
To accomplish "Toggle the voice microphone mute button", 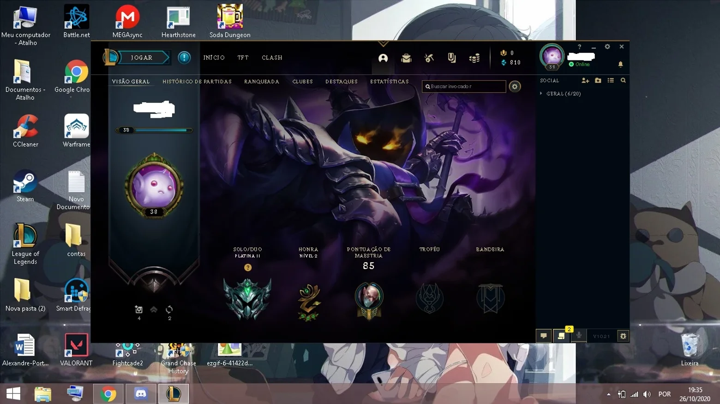I will [579, 336].
